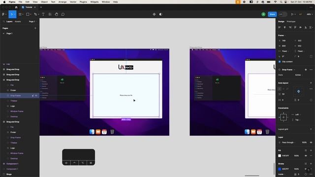Add a new page with the plus icon
Viewport: 315px width, 177px height.
[35, 29]
